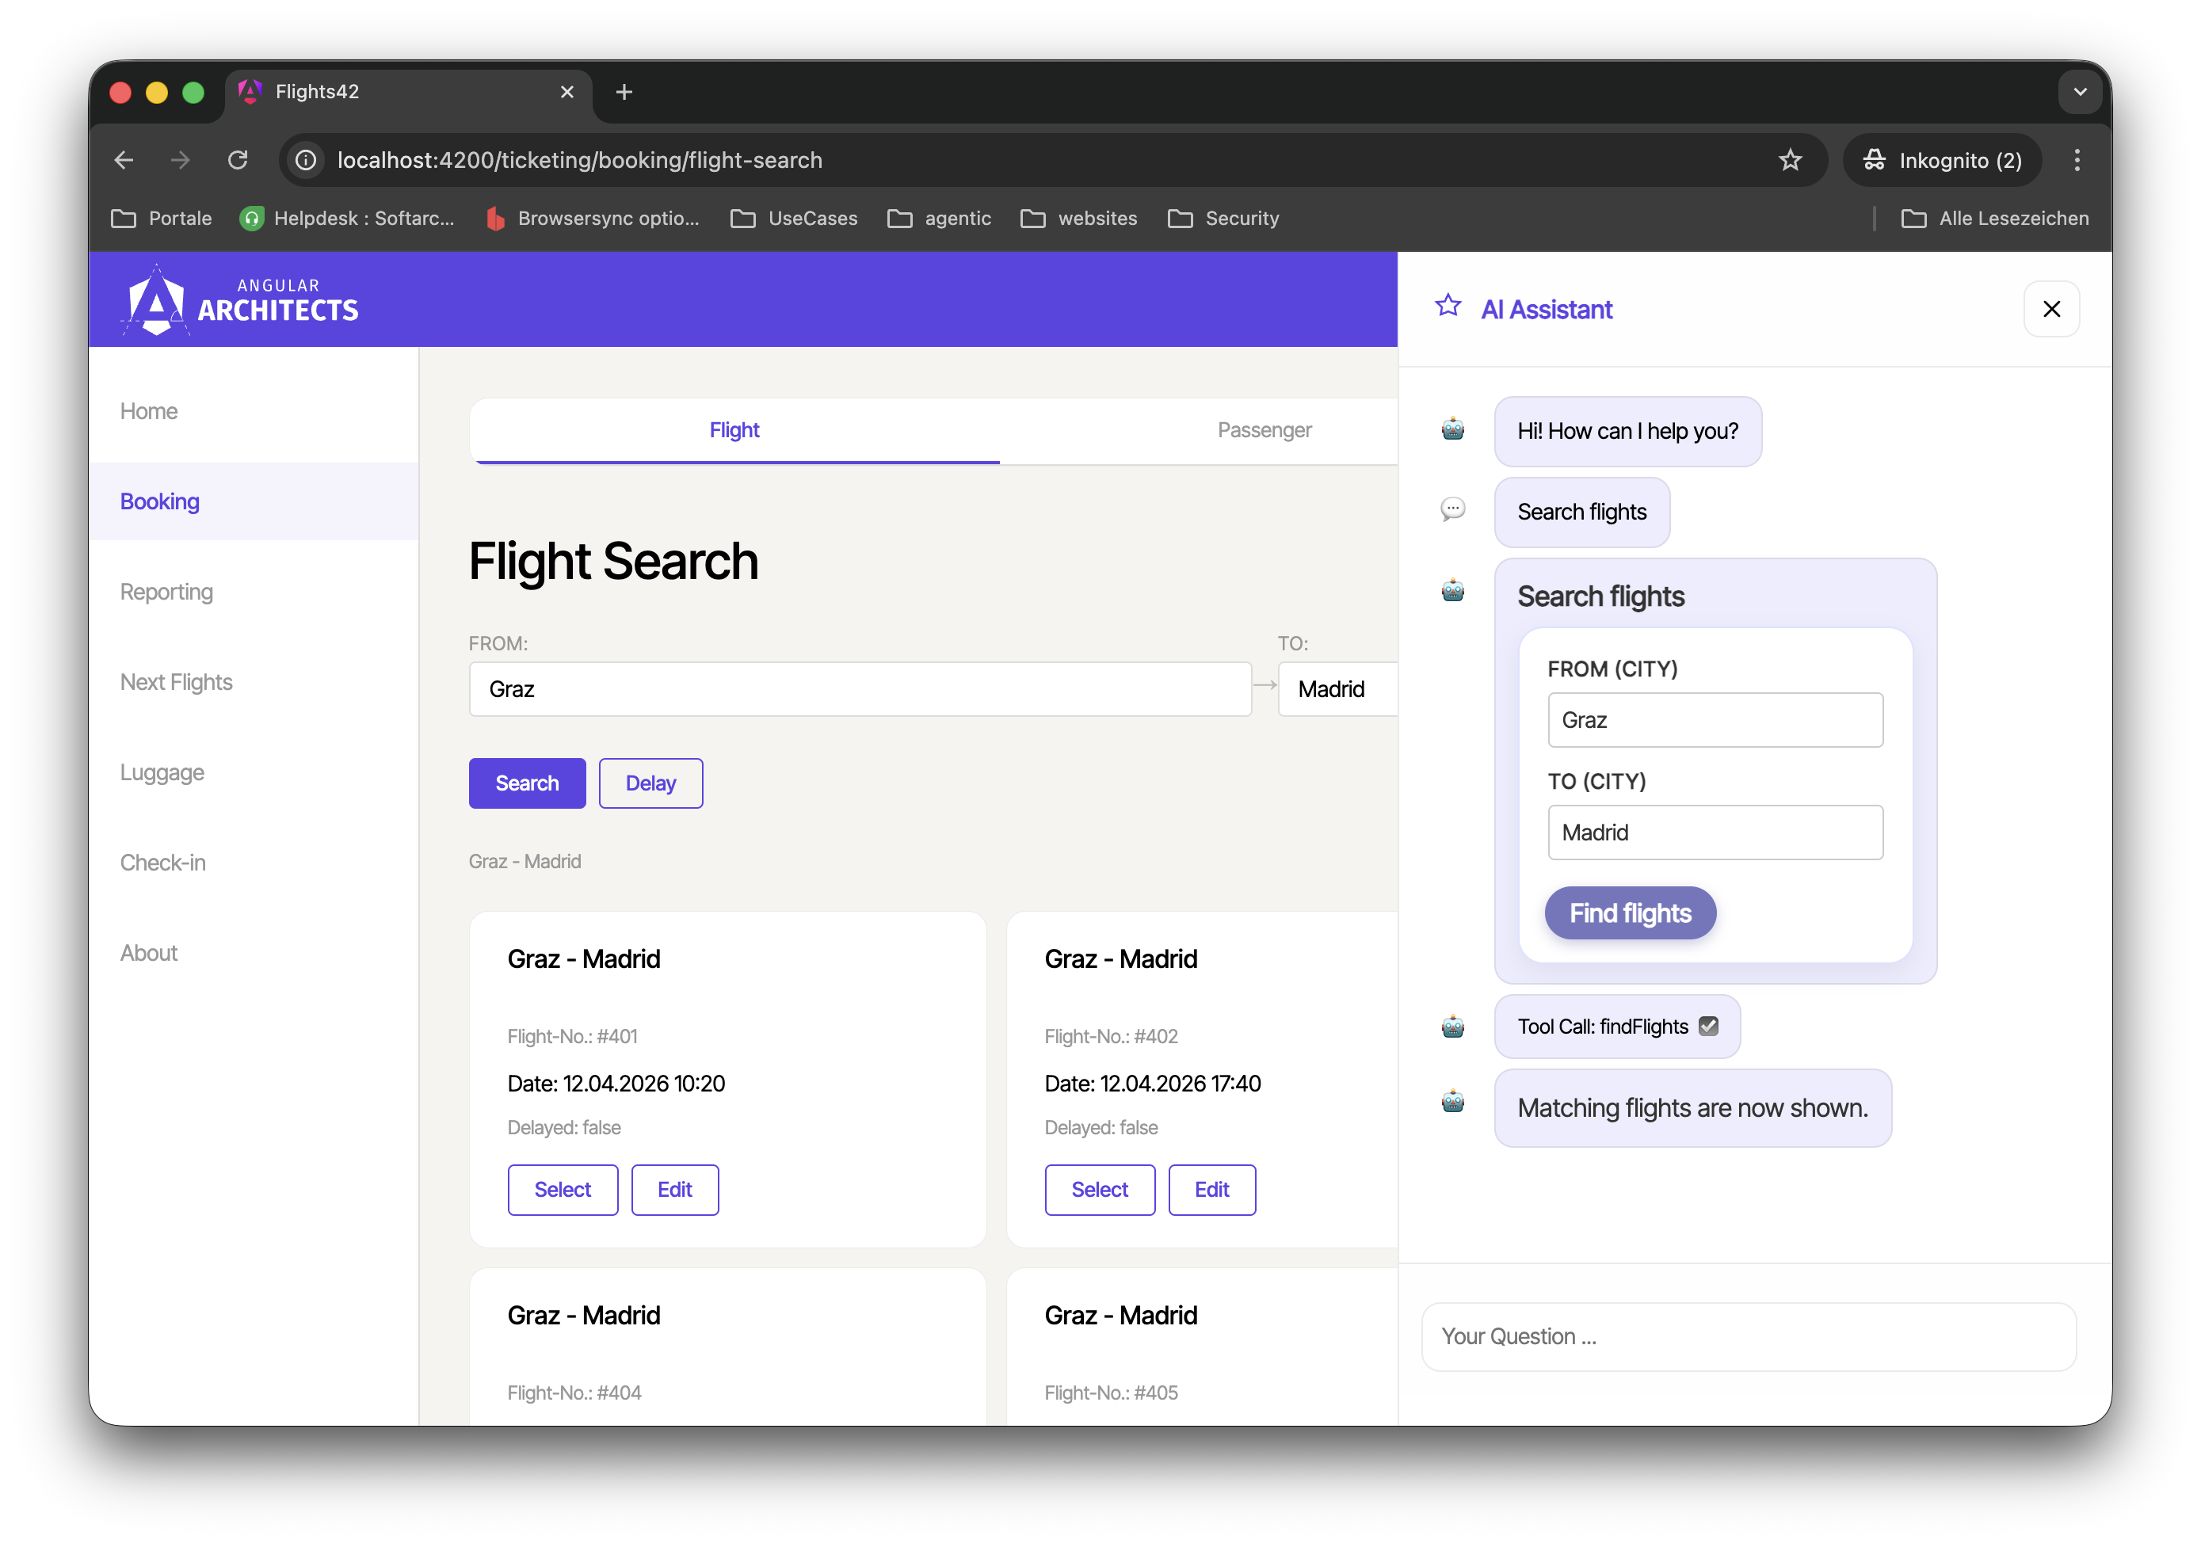Viewport: 2201px width, 1543px height.
Task: Click 'Flight-No.: #404' text
Action: 574,1393
